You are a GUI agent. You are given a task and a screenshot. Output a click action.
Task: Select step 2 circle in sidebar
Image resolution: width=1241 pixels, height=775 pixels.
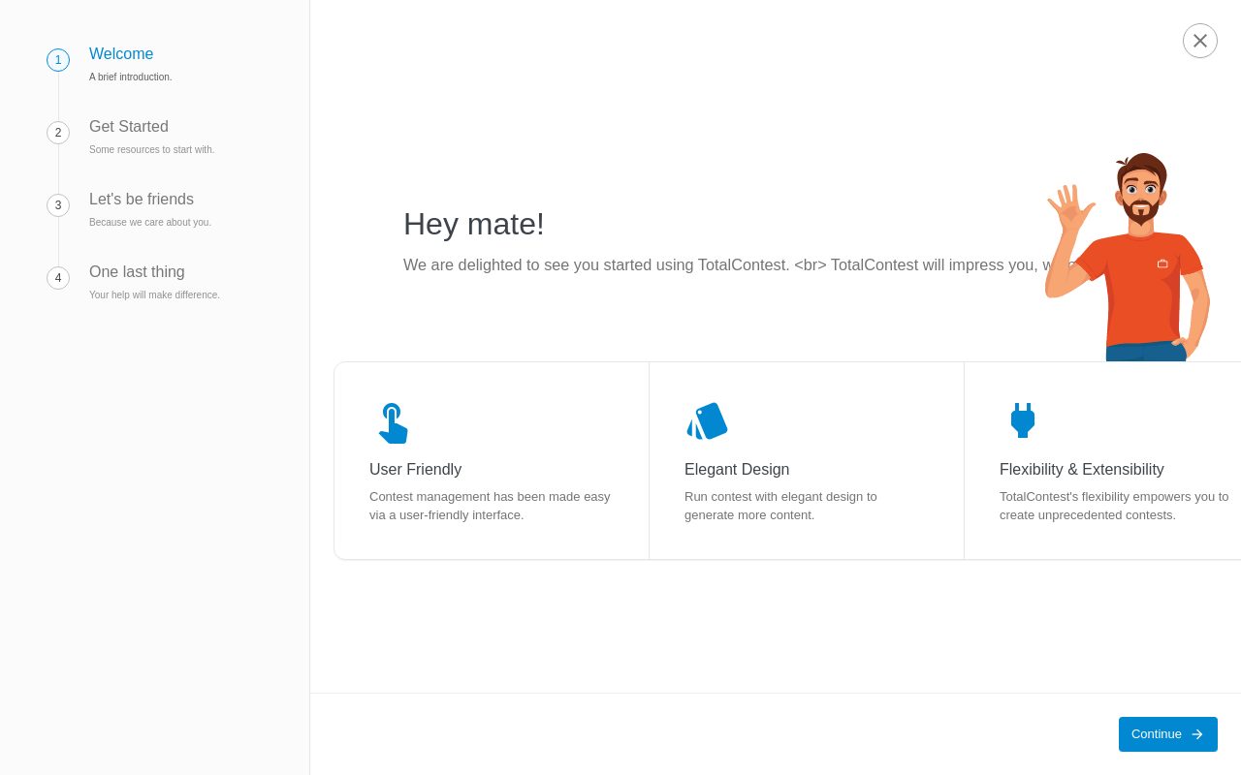pyautogui.click(x=58, y=133)
